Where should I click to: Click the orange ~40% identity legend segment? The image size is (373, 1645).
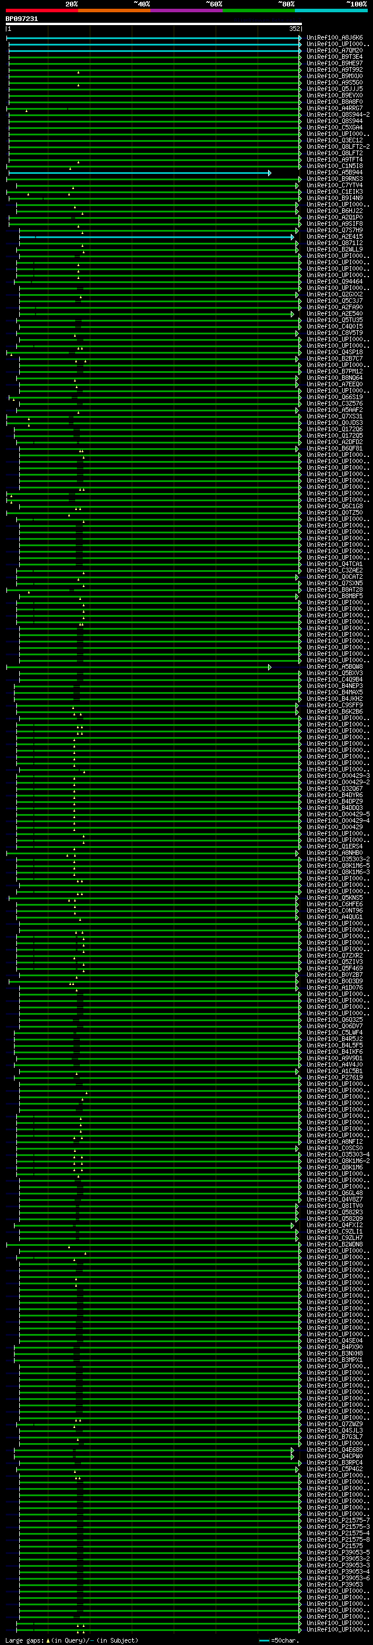point(114,11)
